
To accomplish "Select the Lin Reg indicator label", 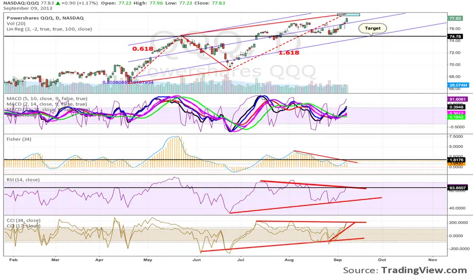I will 49,29.
